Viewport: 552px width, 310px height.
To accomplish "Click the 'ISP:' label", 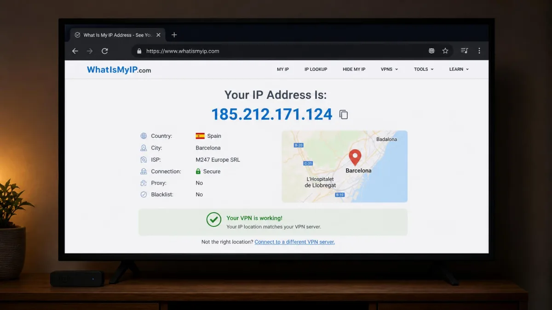I will (156, 160).
